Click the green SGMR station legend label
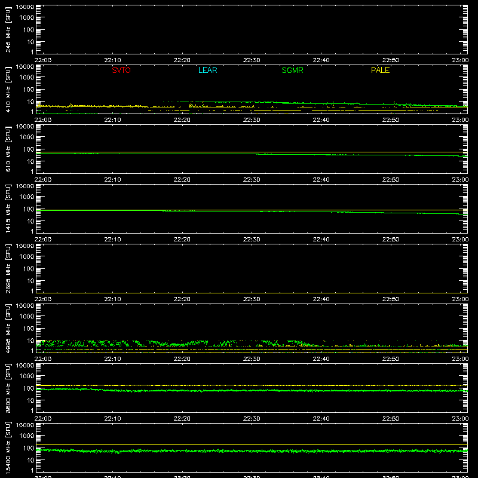Viewport: 478px width, 478px height. click(292, 70)
